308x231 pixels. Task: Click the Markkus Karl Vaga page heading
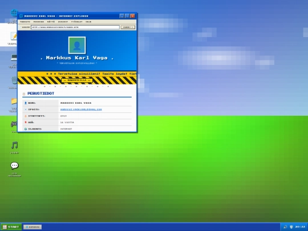[x=77, y=58]
